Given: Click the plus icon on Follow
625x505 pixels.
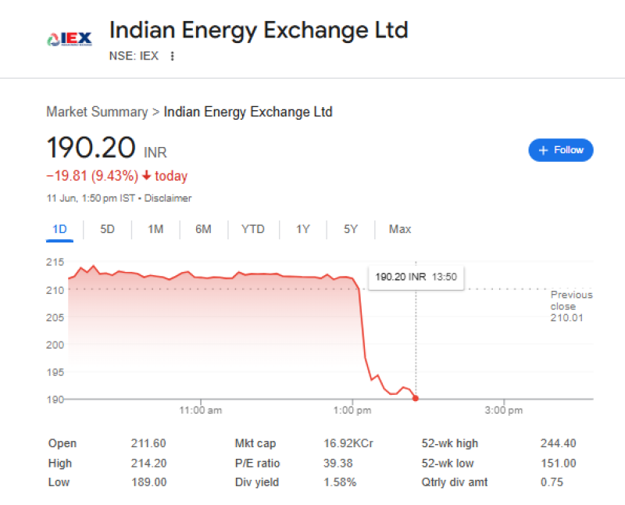Looking at the screenshot, I should tap(543, 150).
